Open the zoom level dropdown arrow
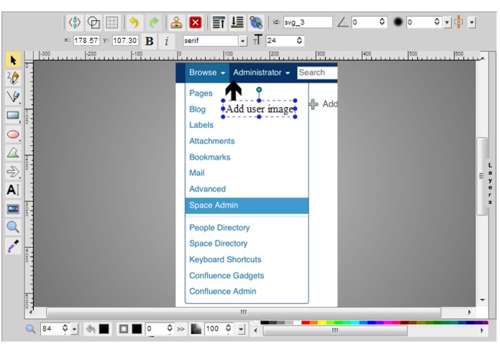 tap(74, 329)
